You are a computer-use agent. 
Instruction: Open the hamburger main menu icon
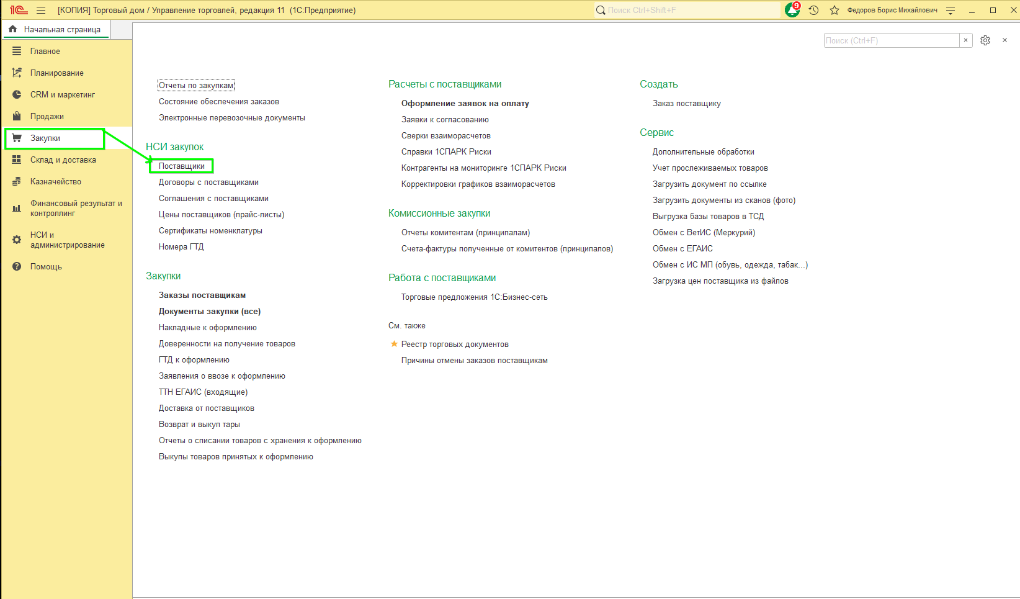41,11
